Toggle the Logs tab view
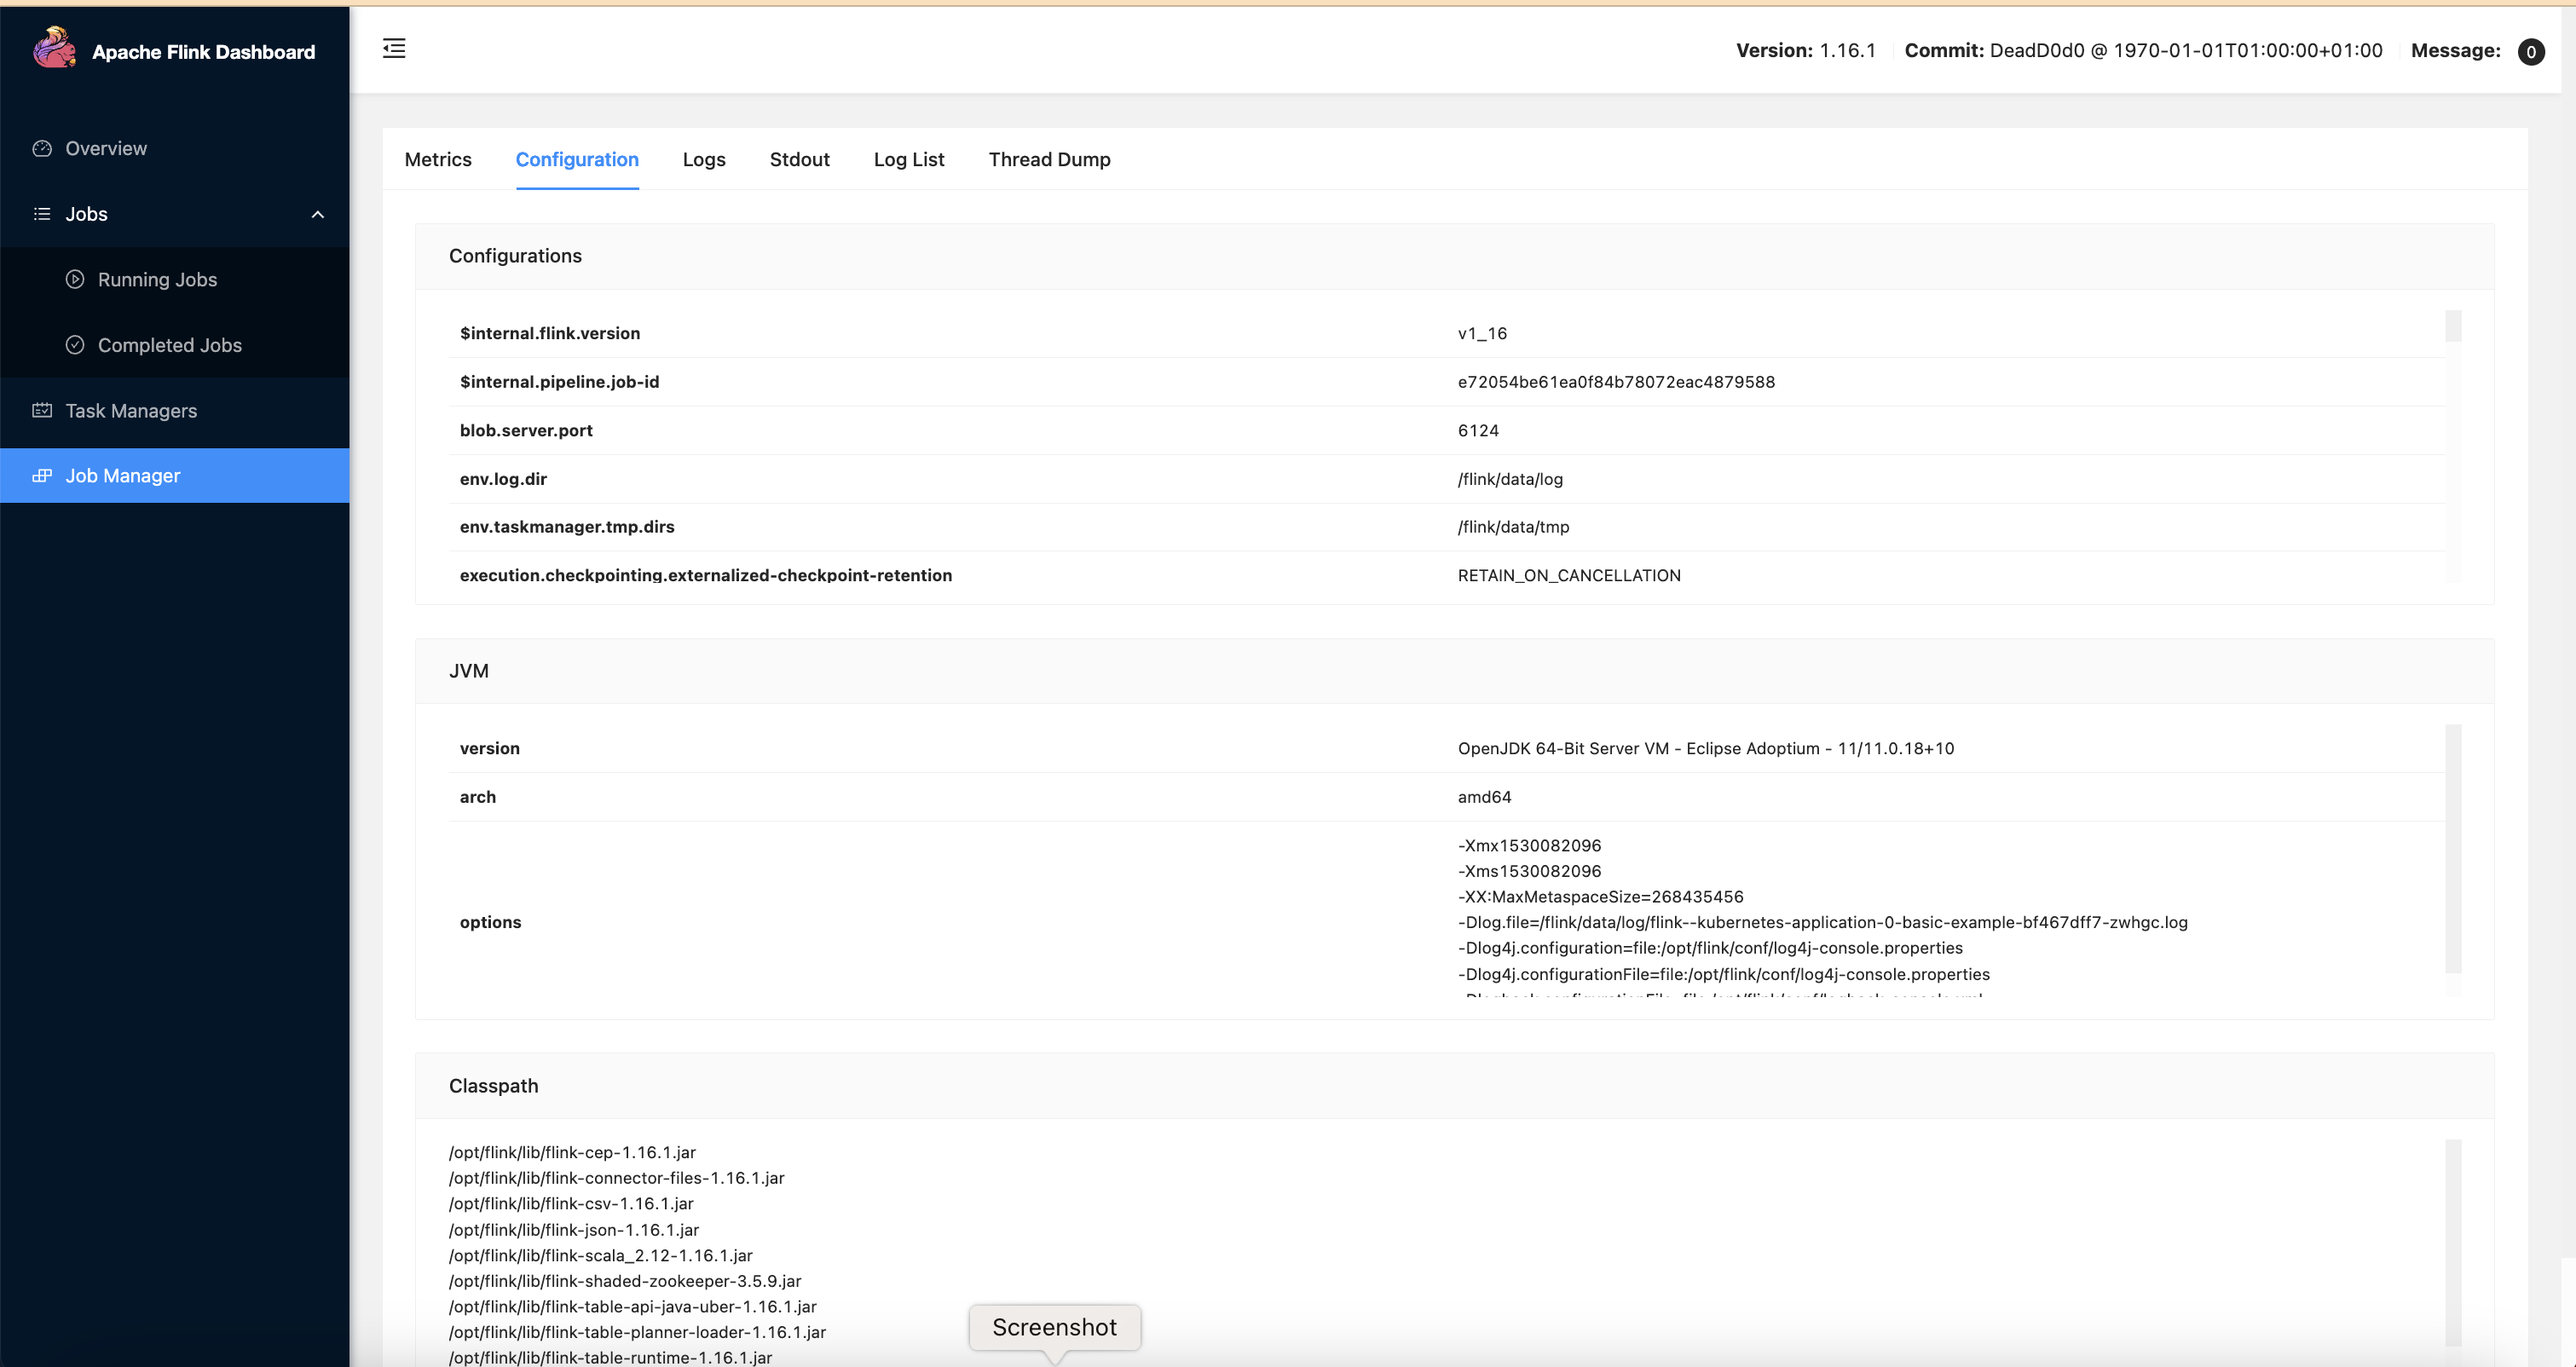 [x=703, y=159]
